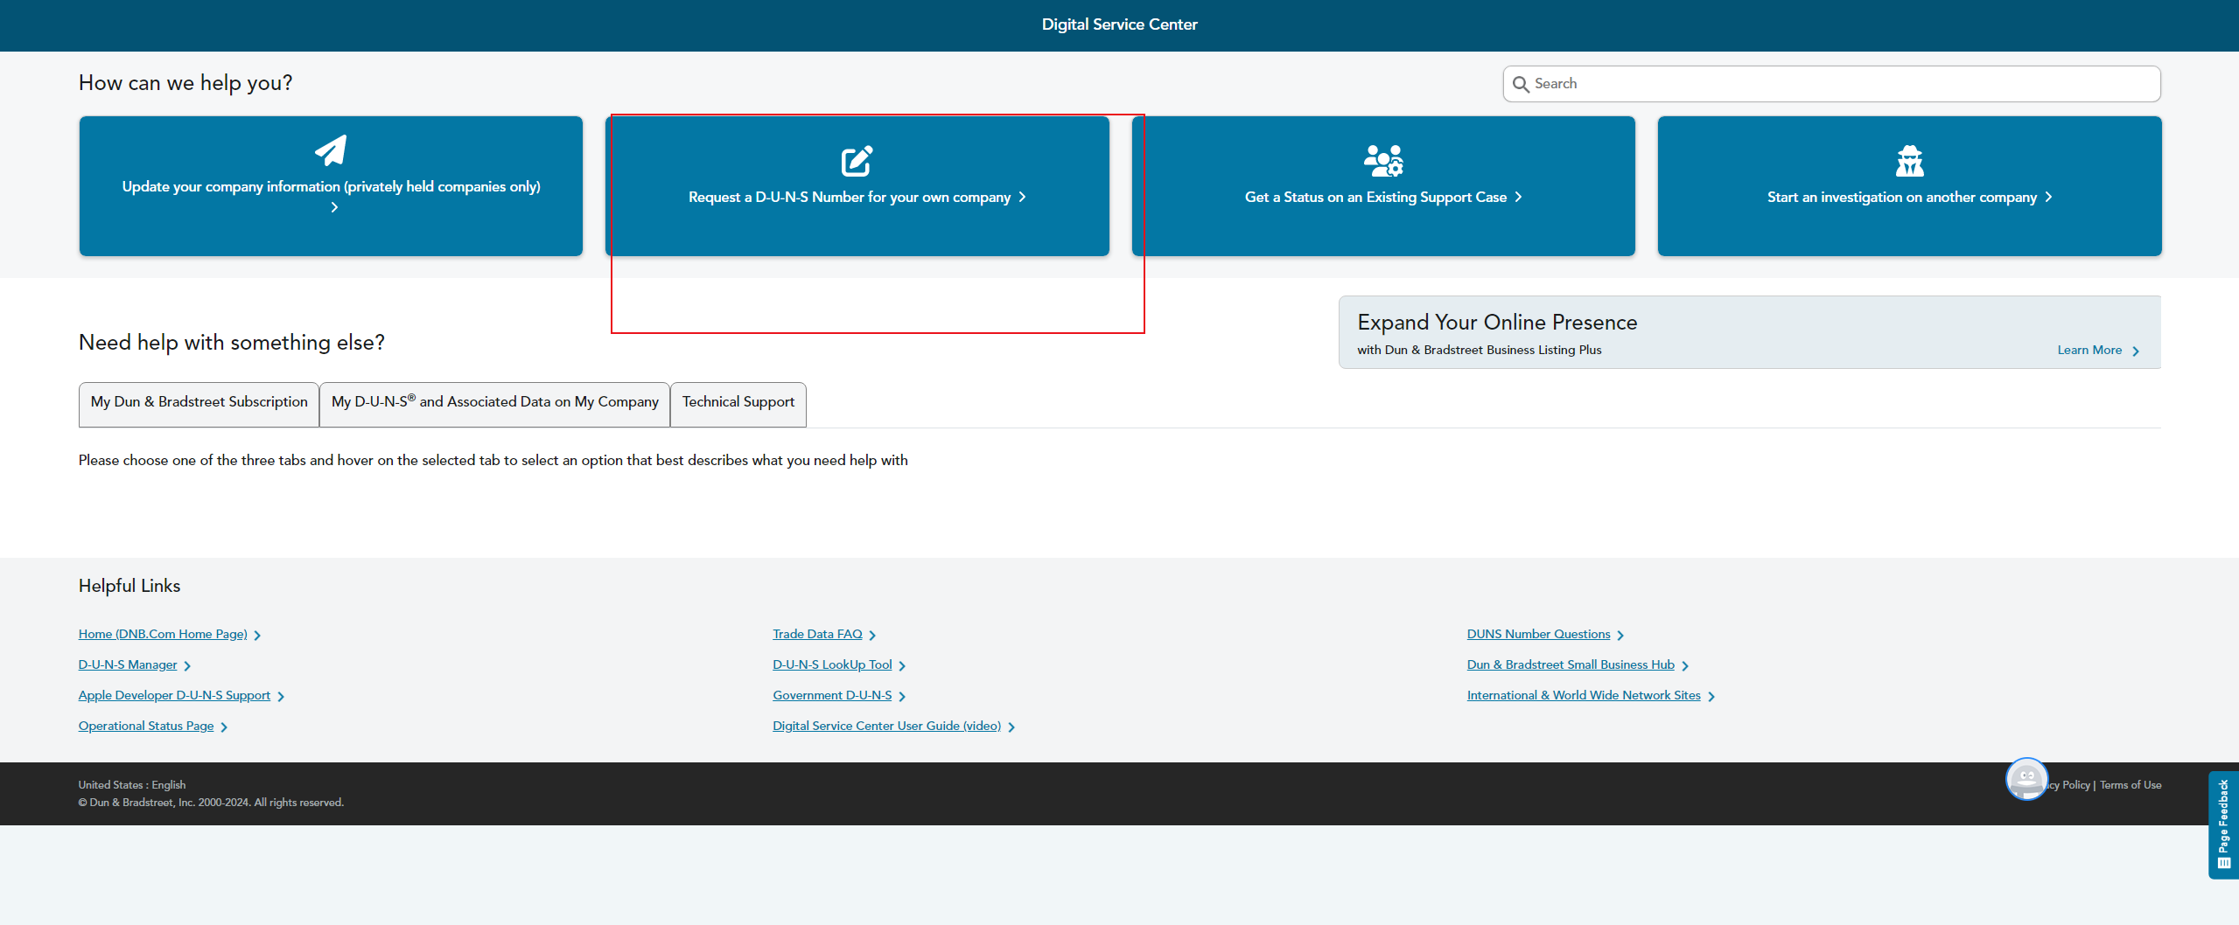Click chevron beside Home (DNB.Com Home Page)
2239x925 pixels.
(257, 635)
